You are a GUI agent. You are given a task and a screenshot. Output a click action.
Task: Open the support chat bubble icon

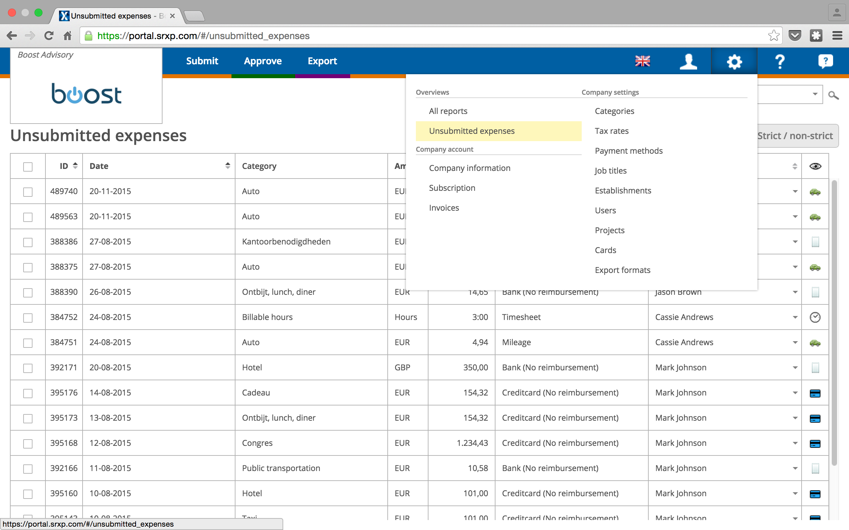[x=825, y=61]
